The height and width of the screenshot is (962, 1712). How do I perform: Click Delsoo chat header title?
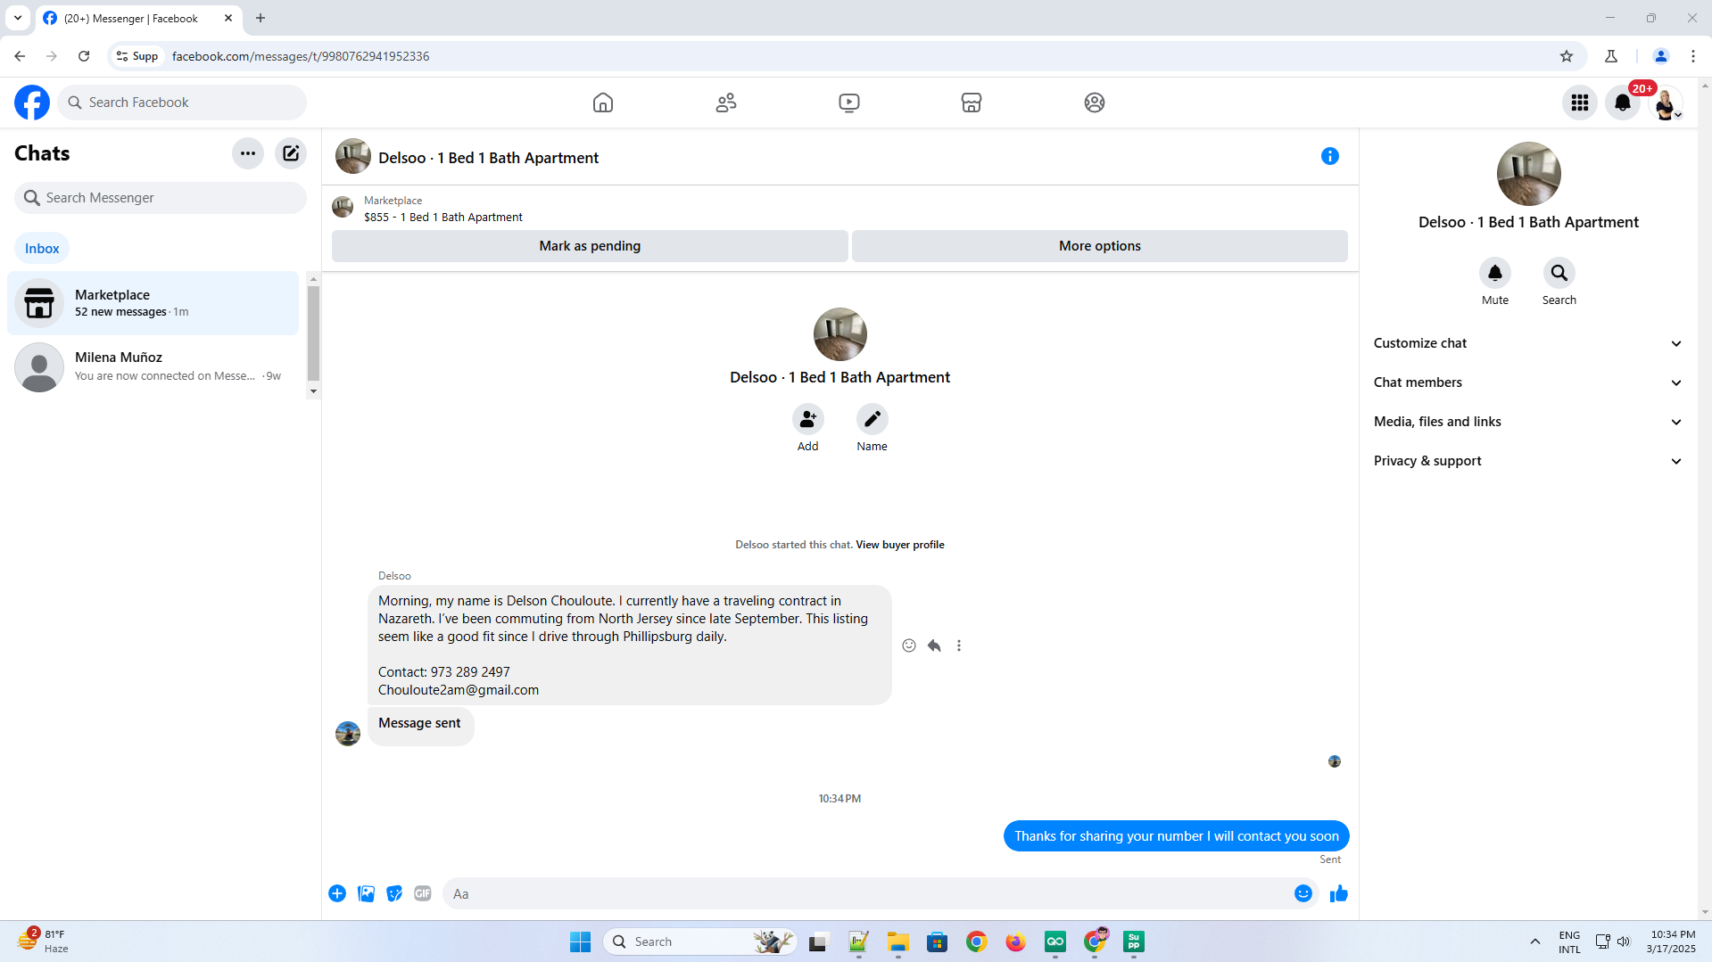tap(488, 158)
